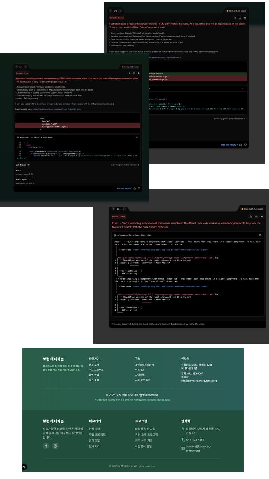Open 지역 사회 지원 link
The width and height of the screenshot is (269, 479).
pos(144,440)
